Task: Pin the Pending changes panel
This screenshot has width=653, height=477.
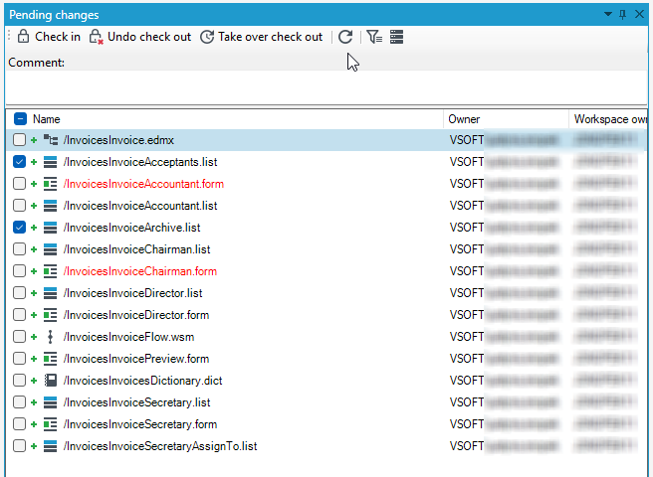Action: 622,15
